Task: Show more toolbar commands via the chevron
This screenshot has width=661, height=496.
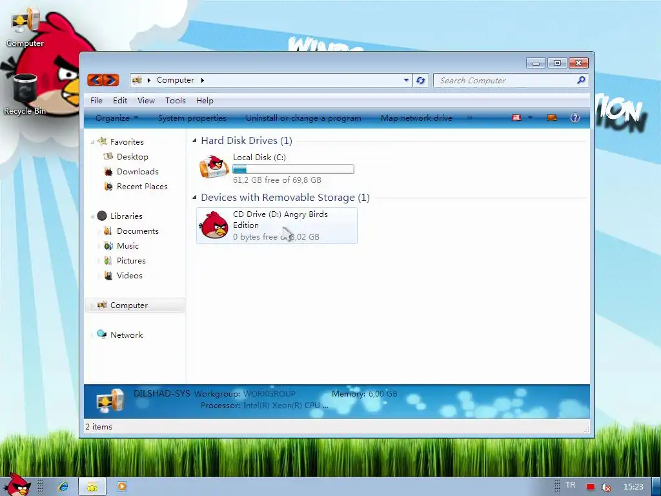Action: pyautogui.click(x=470, y=118)
